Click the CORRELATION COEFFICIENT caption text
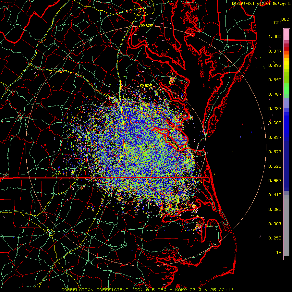The width and height of the screenshot is (292, 292). coord(95,290)
